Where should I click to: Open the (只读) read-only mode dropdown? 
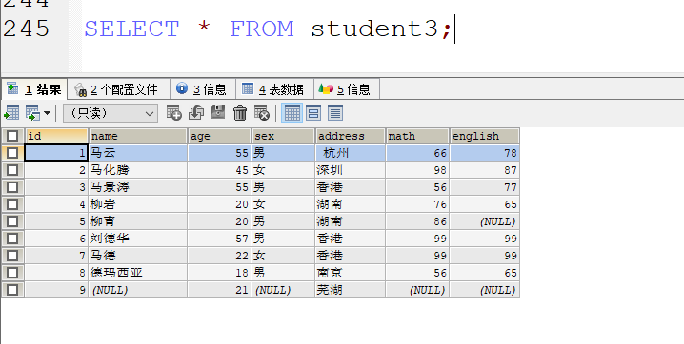click(x=111, y=113)
